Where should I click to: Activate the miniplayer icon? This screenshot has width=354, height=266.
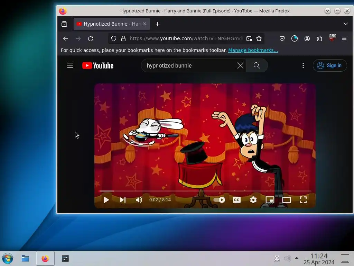coord(270,200)
